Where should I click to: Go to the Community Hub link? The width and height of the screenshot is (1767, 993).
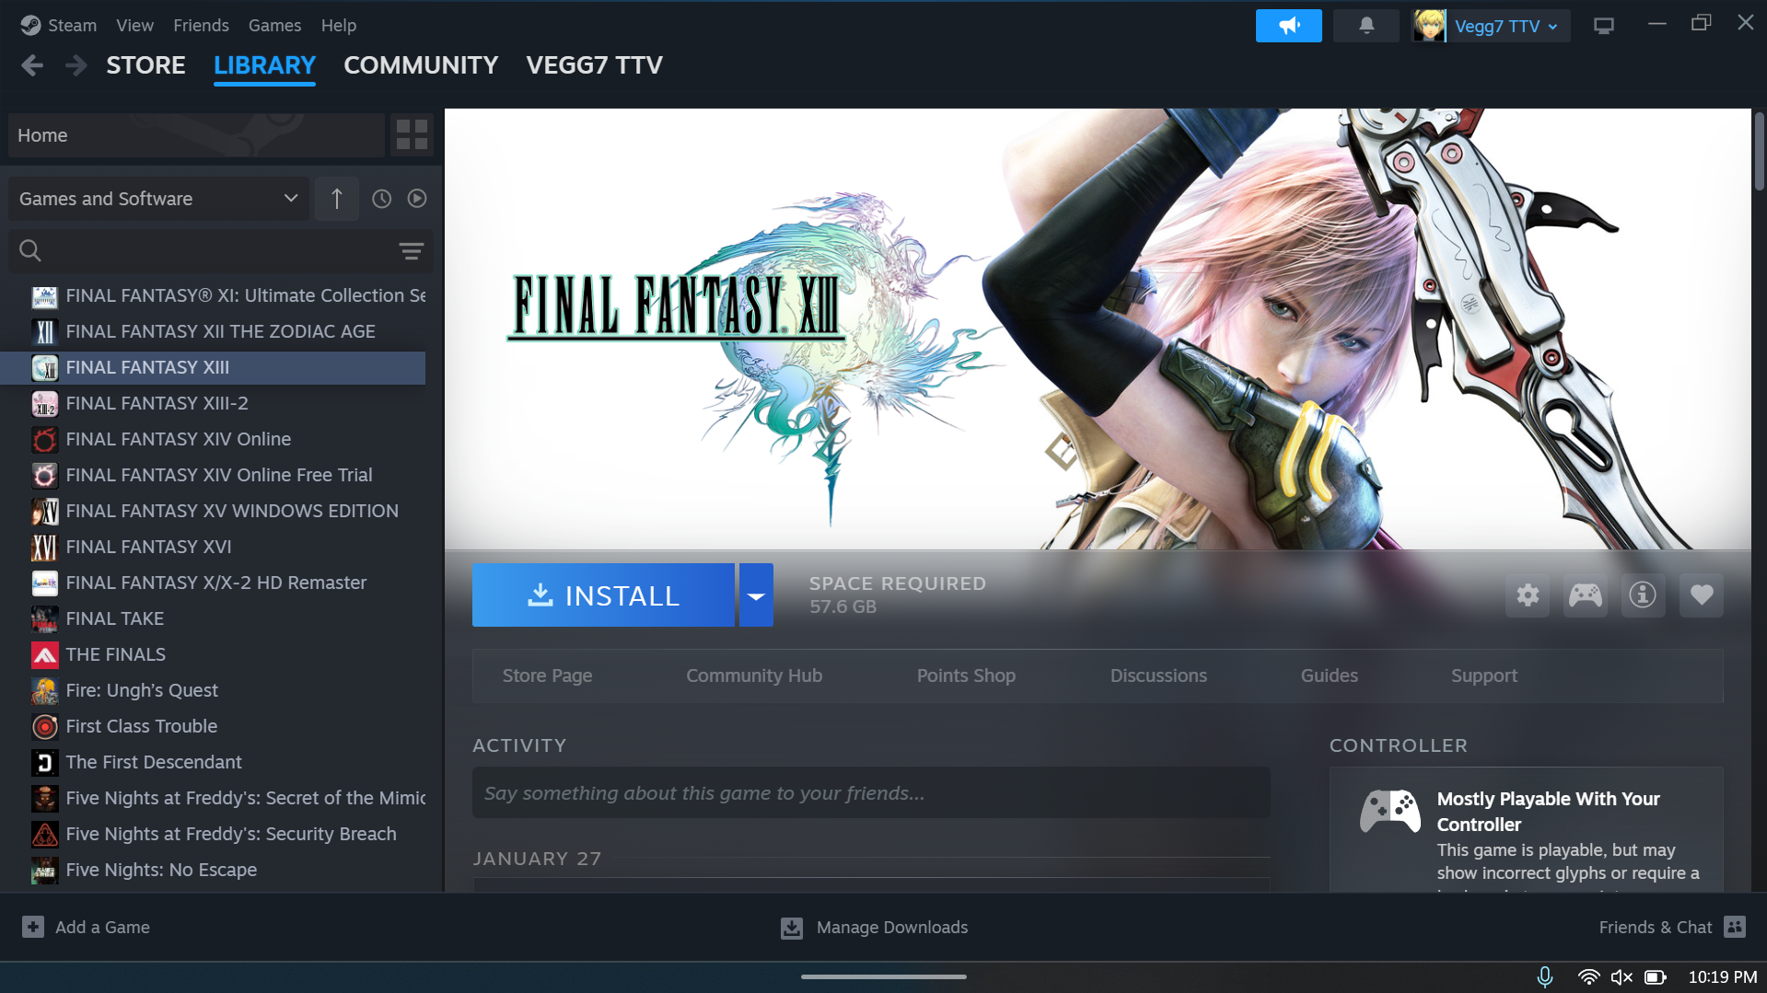point(754,675)
